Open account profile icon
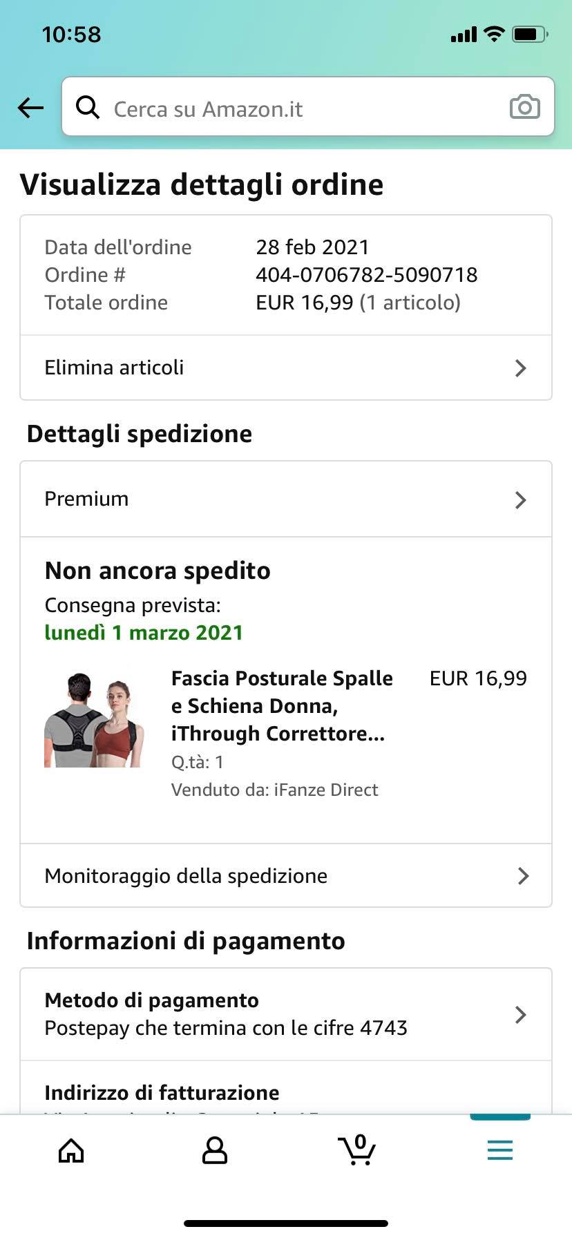Viewport: 572px width, 1238px height. point(214,1151)
